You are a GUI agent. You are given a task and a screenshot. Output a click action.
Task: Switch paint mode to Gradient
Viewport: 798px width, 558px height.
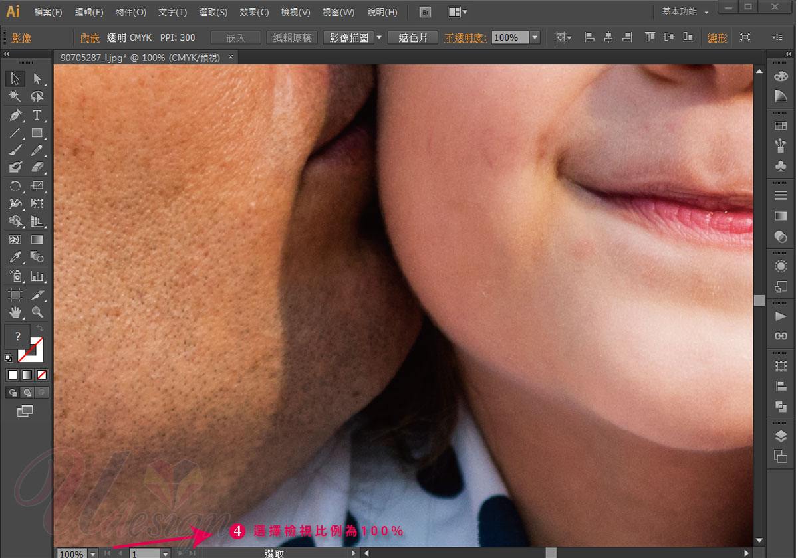[27, 375]
